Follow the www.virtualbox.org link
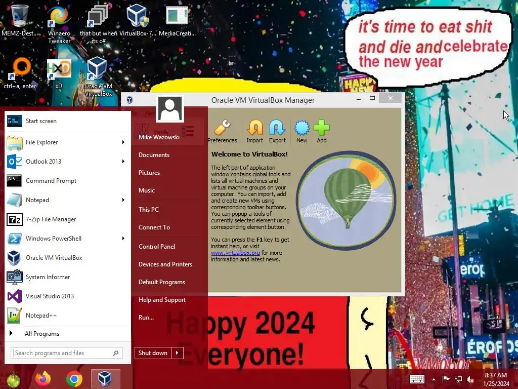The width and height of the screenshot is (518, 389). [236, 253]
